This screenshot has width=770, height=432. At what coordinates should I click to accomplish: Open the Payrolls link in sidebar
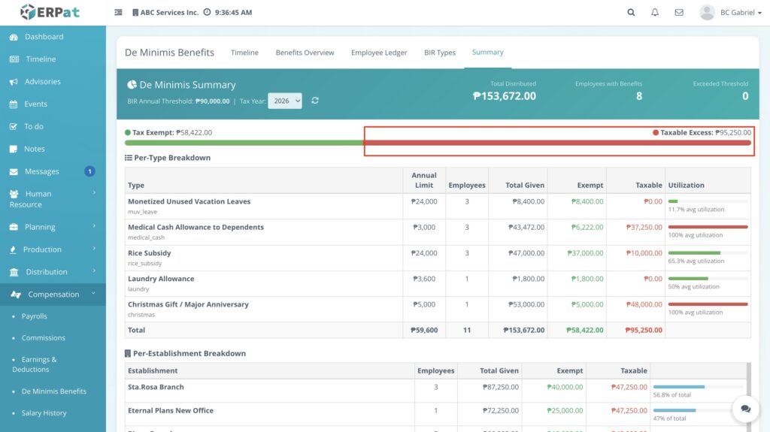tap(35, 316)
